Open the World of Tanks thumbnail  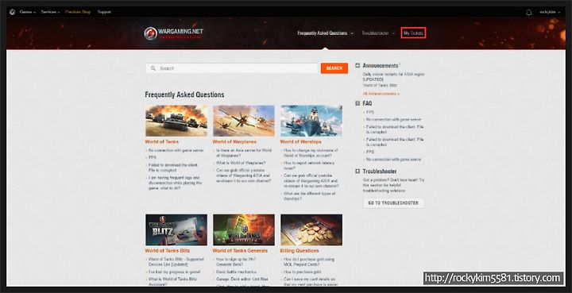tap(176, 121)
